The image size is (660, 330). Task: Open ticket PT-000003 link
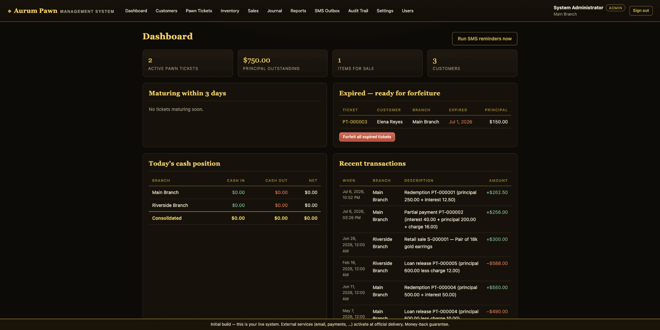click(x=355, y=122)
